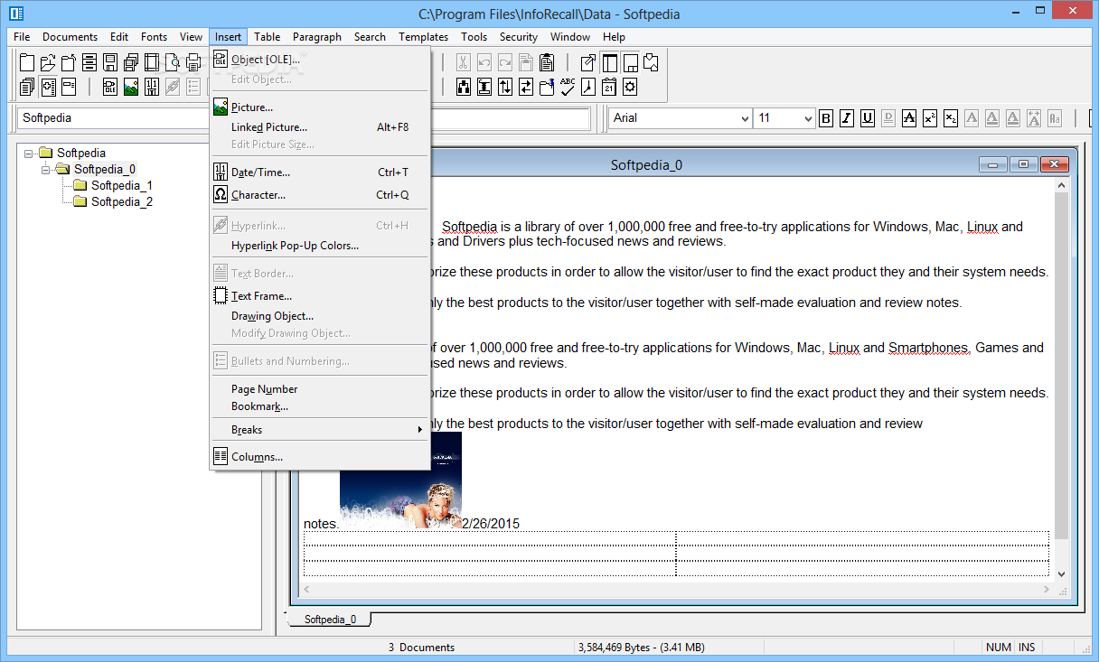Image resolution: width=1099 pixels, height=662 pixels.
Task: Click the Date/Time toolbar icon
Action: pyautogui.click(x=152, y=87)
